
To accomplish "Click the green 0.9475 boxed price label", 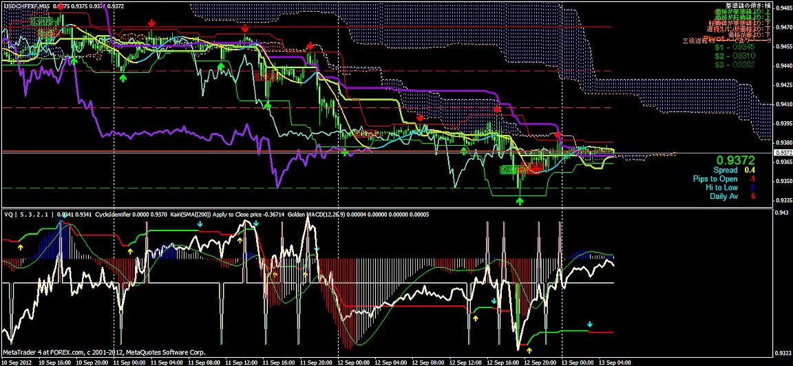I will pos(42,21).
